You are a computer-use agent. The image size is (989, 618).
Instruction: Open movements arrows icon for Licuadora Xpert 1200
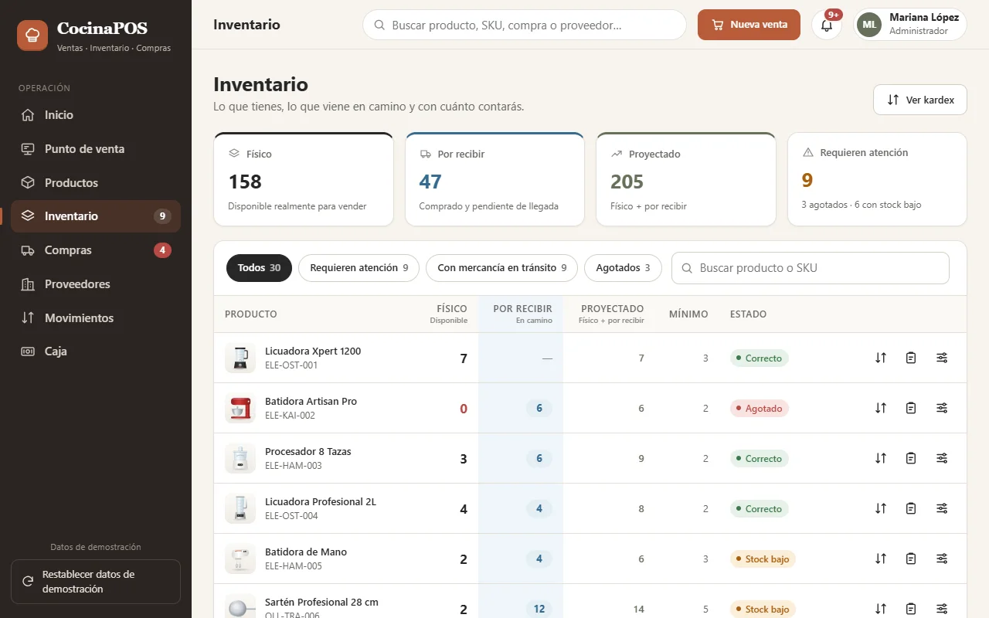(881, 358)
